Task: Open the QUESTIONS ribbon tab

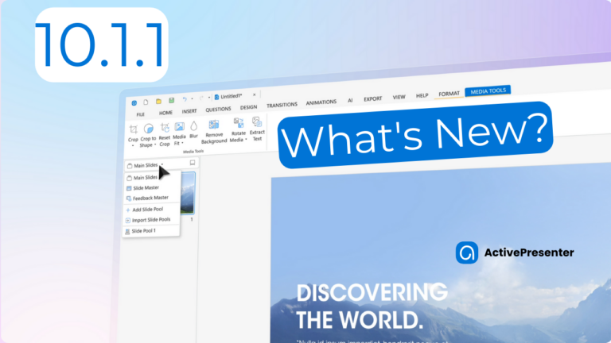Action: [x=218, y=110]
